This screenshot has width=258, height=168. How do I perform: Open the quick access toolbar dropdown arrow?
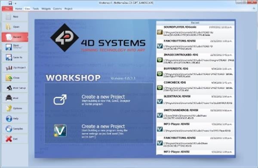pyautogui.click(x=15, y=3)
